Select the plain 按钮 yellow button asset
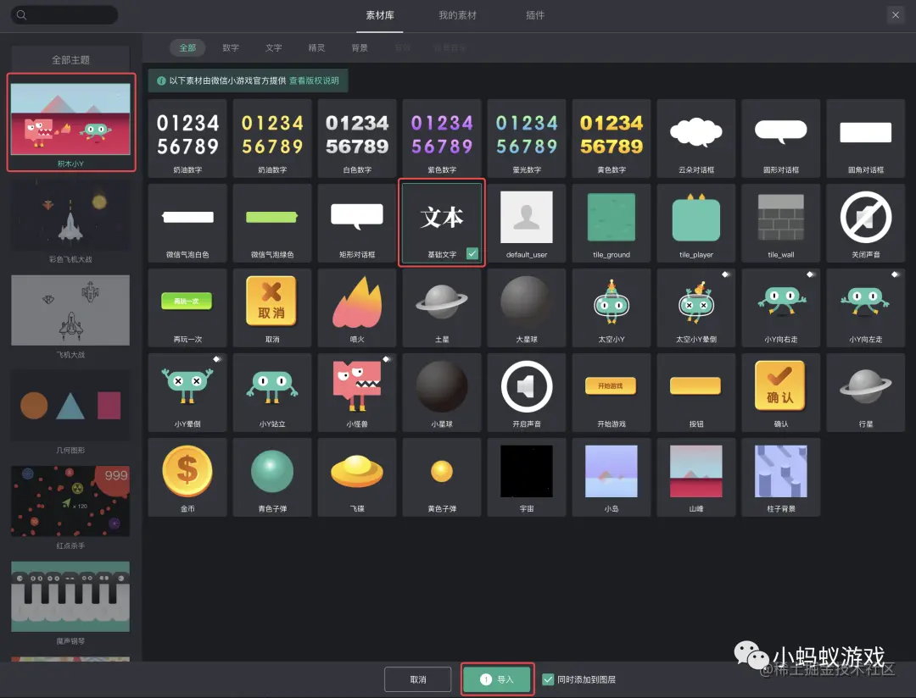 tap(695, 392)
